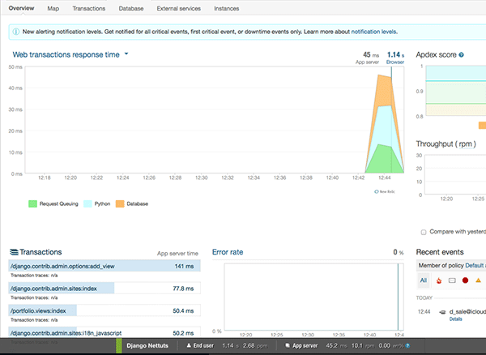Screen dimensions: 486x355
Task: Click the End user label in bottom bar
Action: point(203,346)
